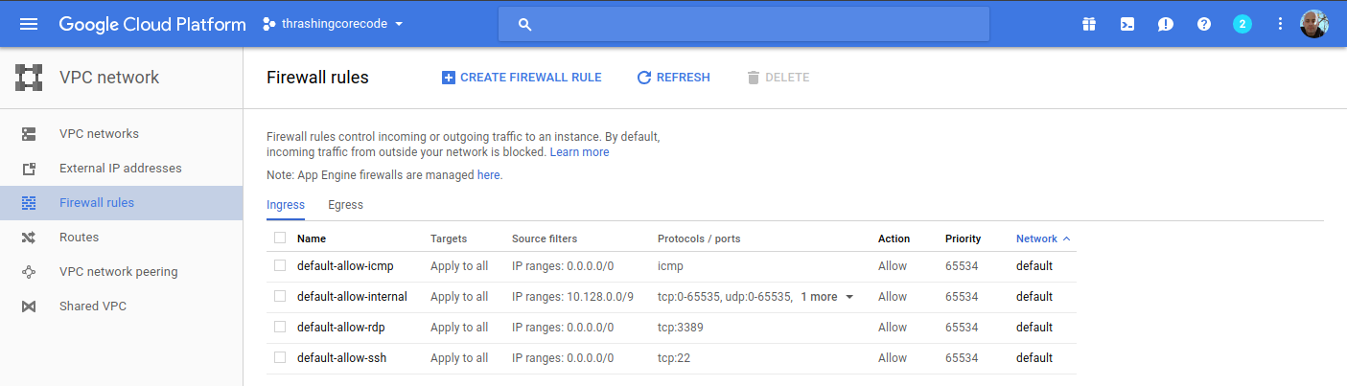Click the VPC network product icon

pyautogui.click(x=29, y=78)
